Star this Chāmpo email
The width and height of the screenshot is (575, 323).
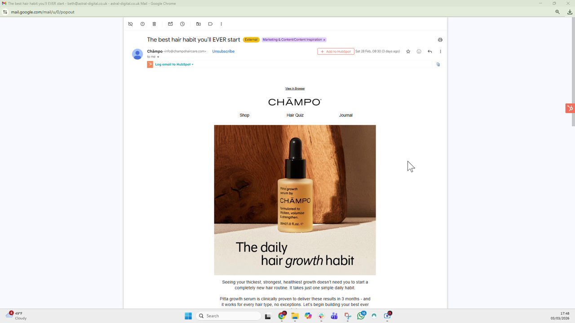[x=408, y=52]
